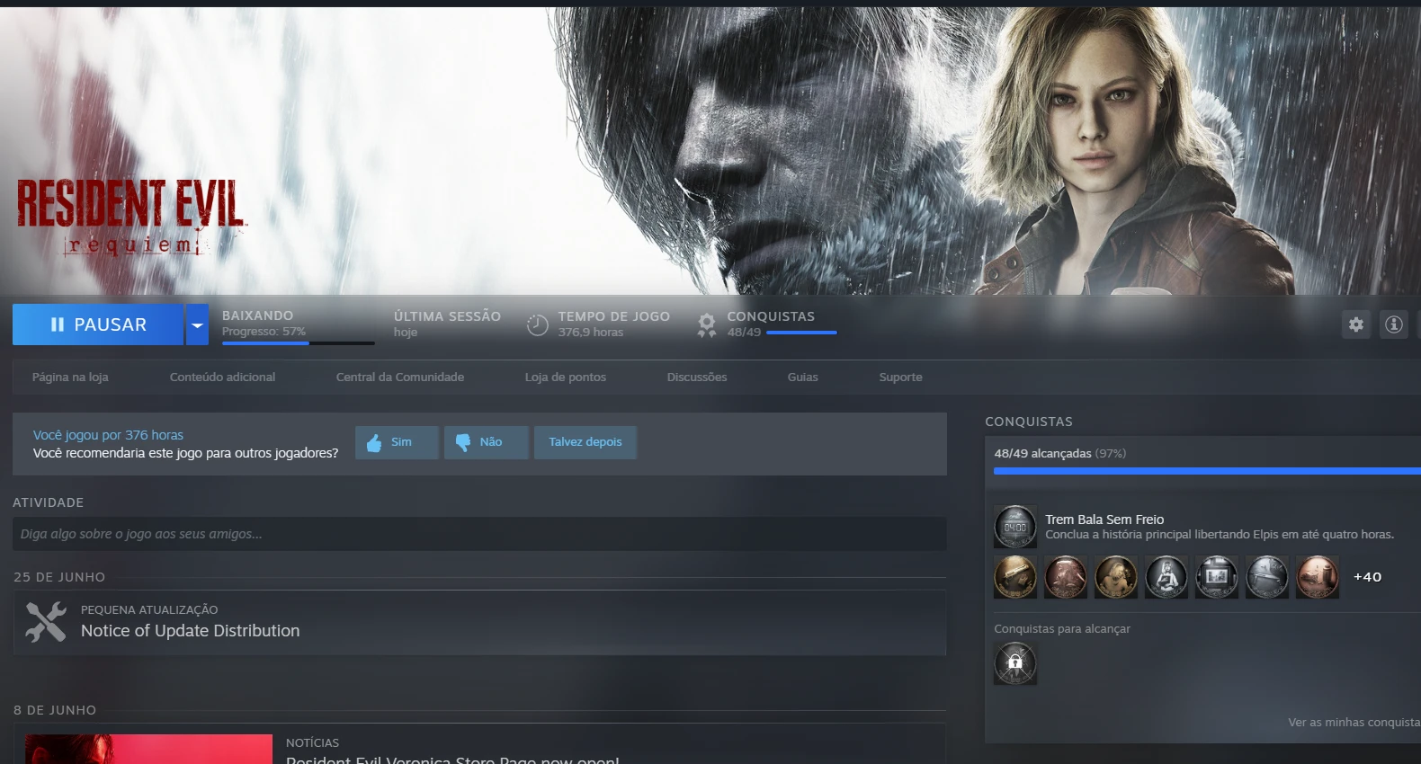Focus the activity comment input field
This screenshot has width=1421, height=764.
[x=479, y=534]
